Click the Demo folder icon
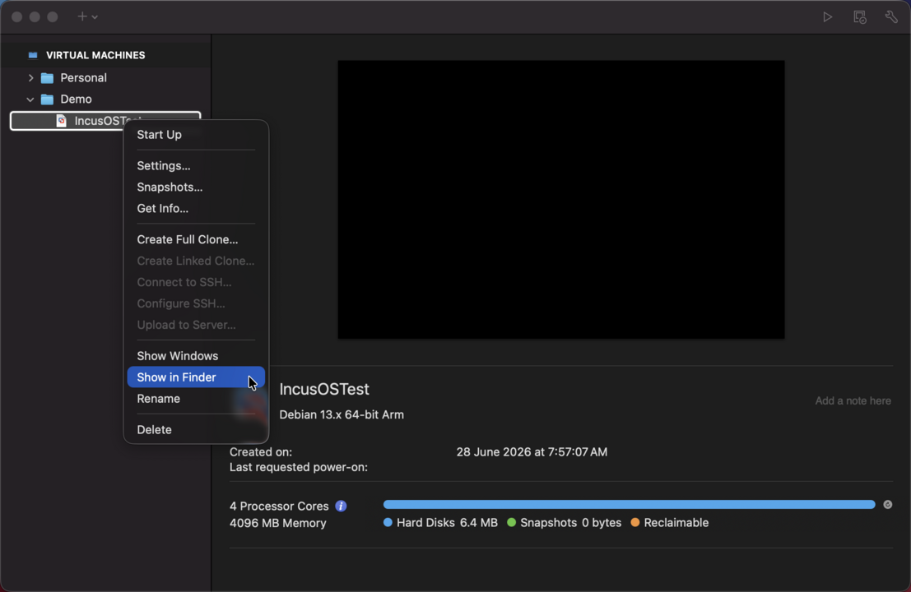Screen dimensions: 911x592 [47, 99]
